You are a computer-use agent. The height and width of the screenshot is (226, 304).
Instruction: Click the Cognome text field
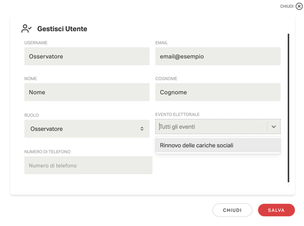218,92
